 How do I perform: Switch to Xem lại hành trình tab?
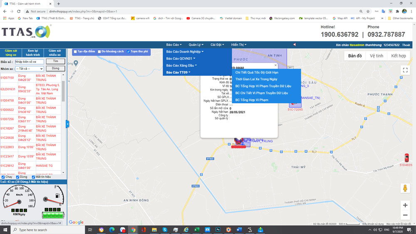click(33, 52)
